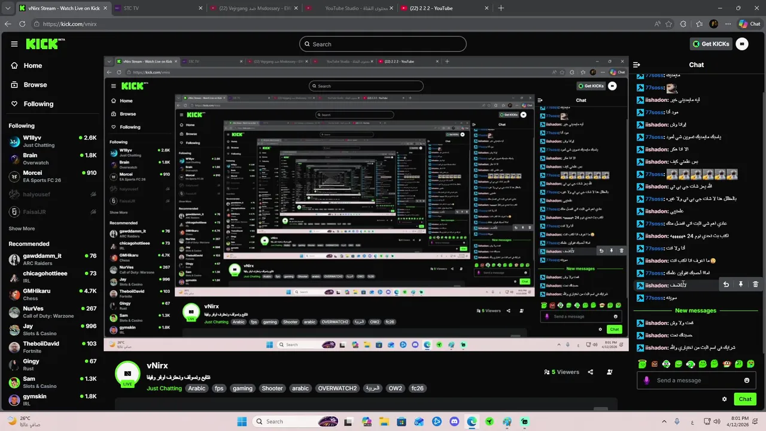The height and width of the screenshot is (431, 766).
Task: Open offline channel FaisalJR
Action: tap(53, 212)
